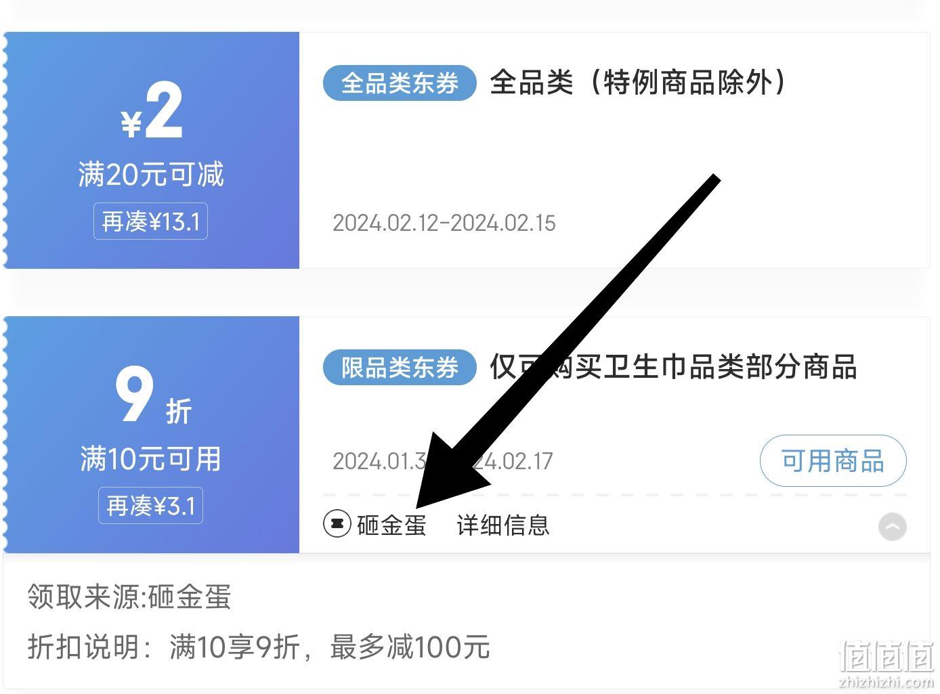
Task: Open the 砸金蛋 source label
Action: [391, 525]
